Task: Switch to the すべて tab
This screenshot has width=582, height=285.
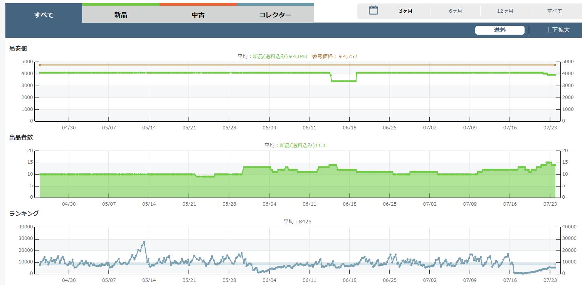Action: point(44,15)
